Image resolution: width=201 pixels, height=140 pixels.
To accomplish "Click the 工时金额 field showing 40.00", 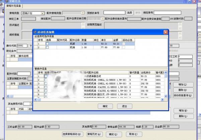I will point(25,127).
